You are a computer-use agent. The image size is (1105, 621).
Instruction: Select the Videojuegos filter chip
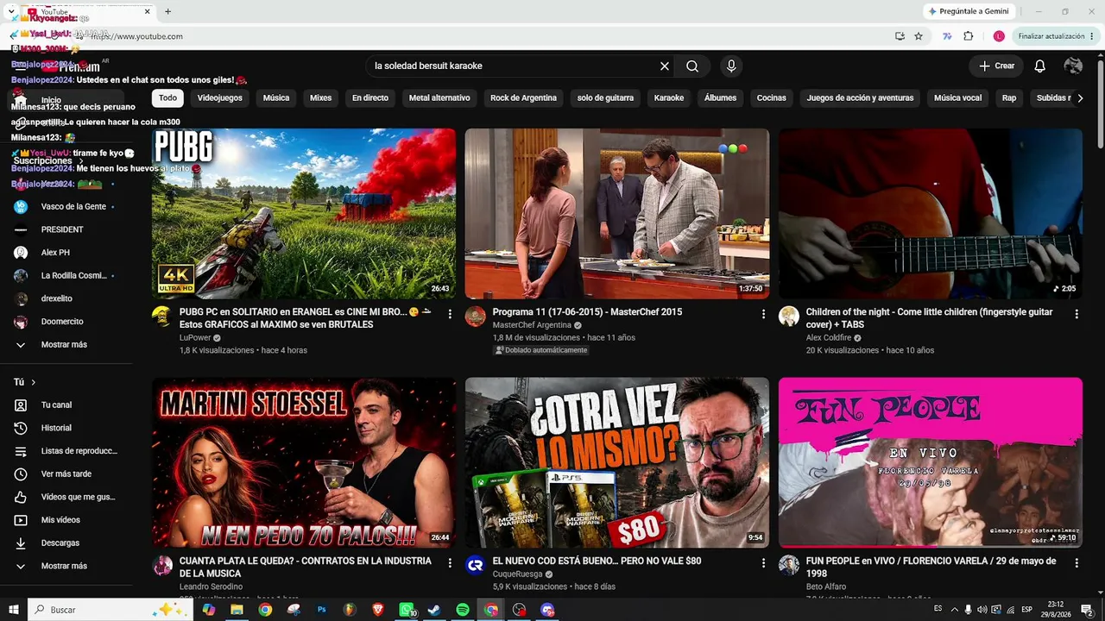pyautogui.click(x=220, y=98)
